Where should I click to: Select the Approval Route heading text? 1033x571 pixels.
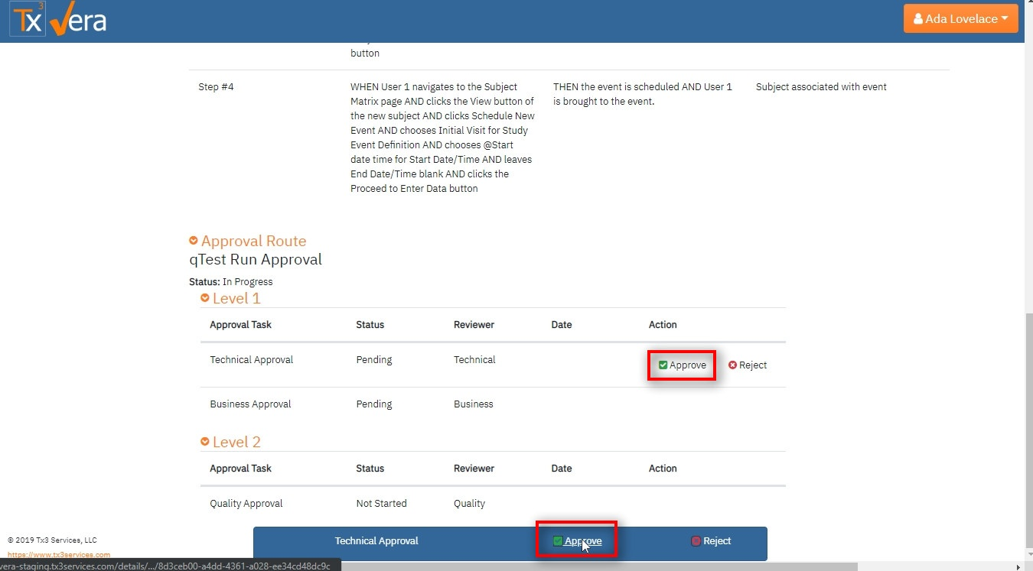pos(253,241)
